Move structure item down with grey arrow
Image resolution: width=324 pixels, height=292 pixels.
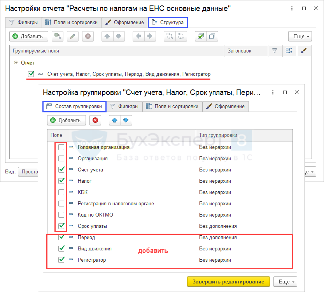coord(119,36)
